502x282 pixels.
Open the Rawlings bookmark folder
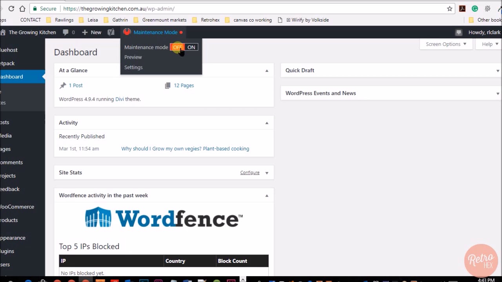[x=60, y=20]
